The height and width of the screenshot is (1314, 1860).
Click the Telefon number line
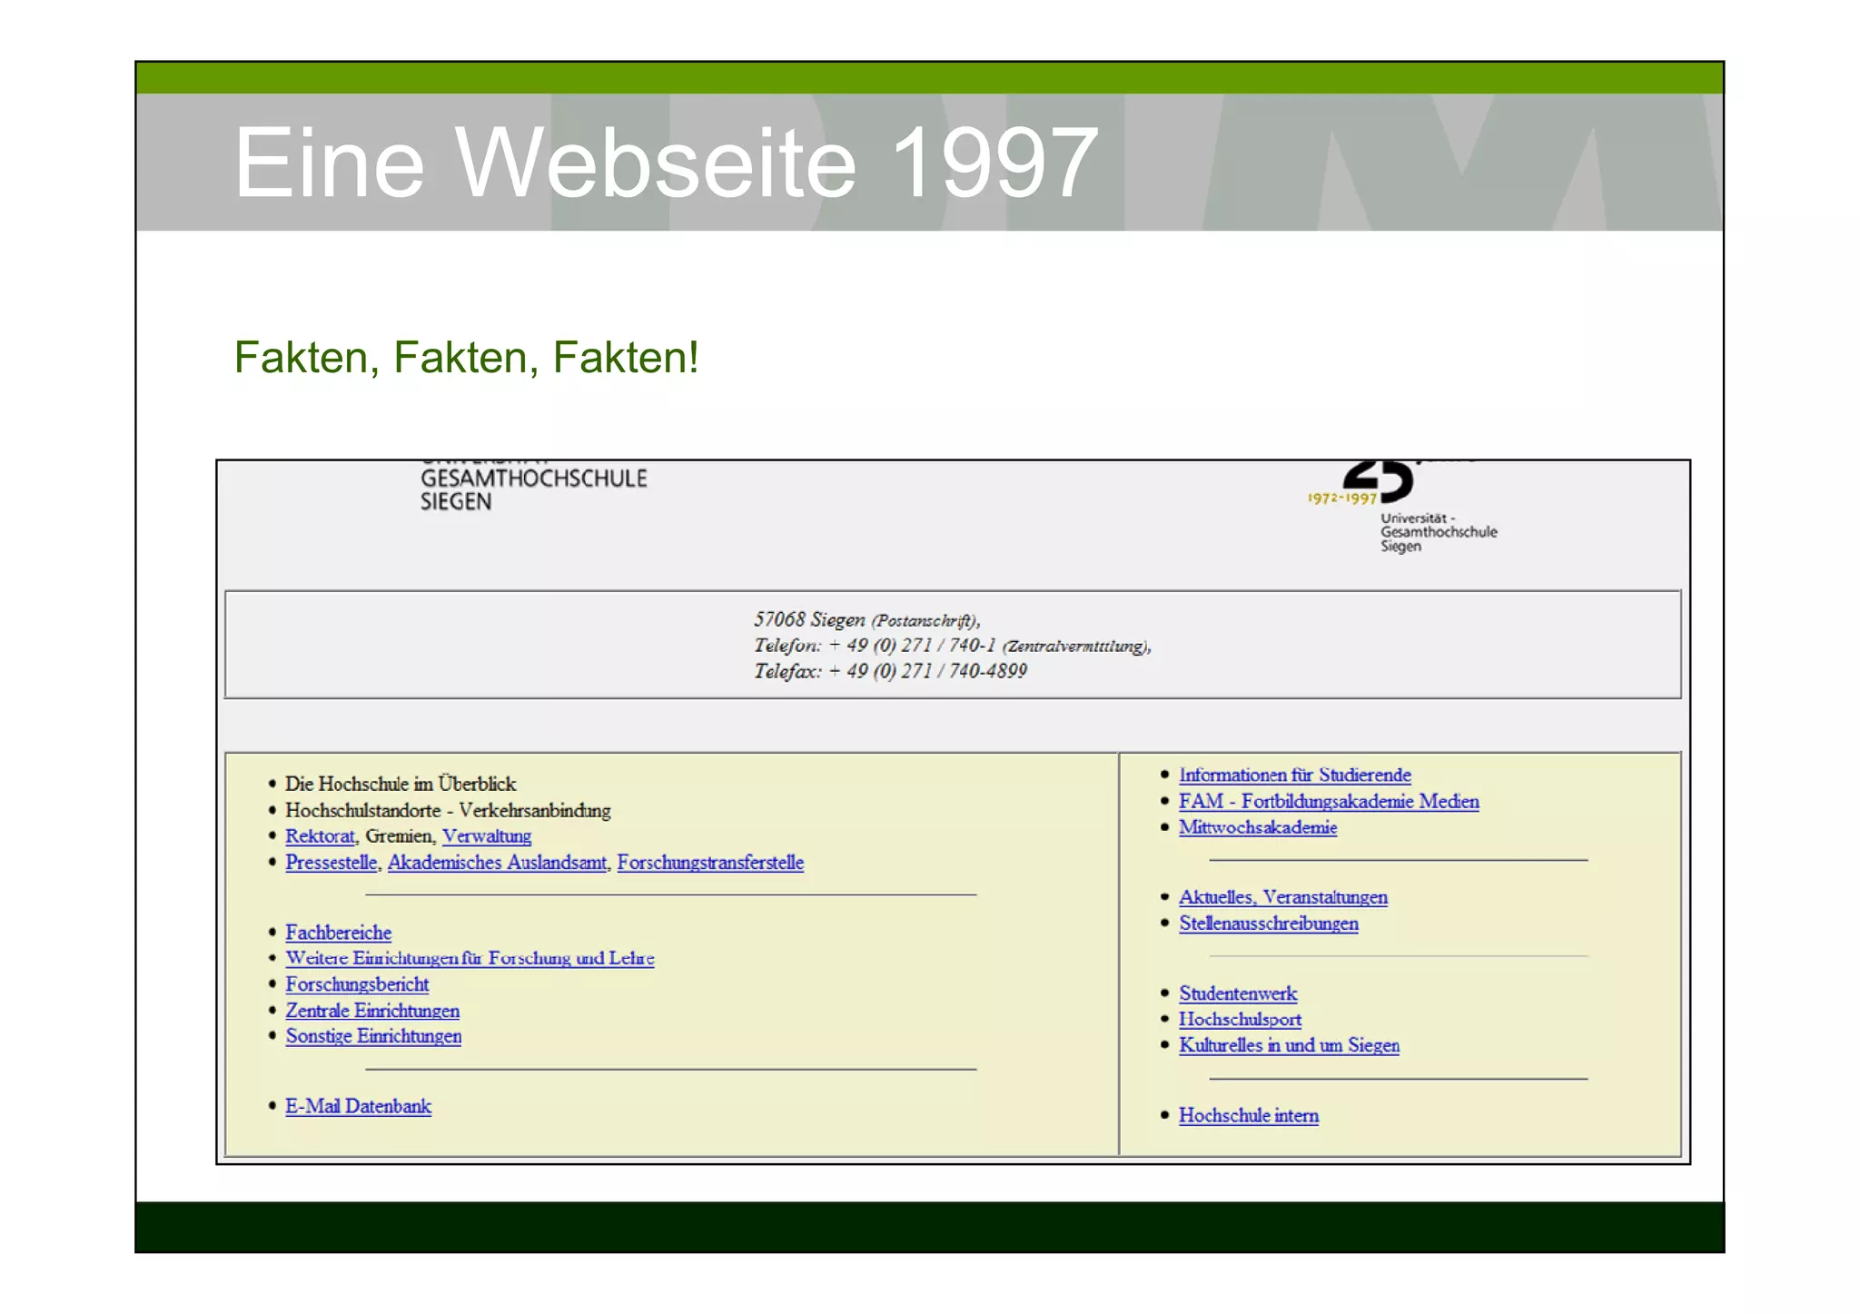pyautogui.click(x=952, y=646)
